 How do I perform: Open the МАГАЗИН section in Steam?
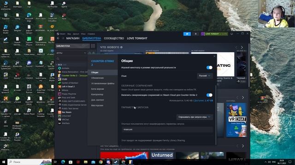click(73, 38)
